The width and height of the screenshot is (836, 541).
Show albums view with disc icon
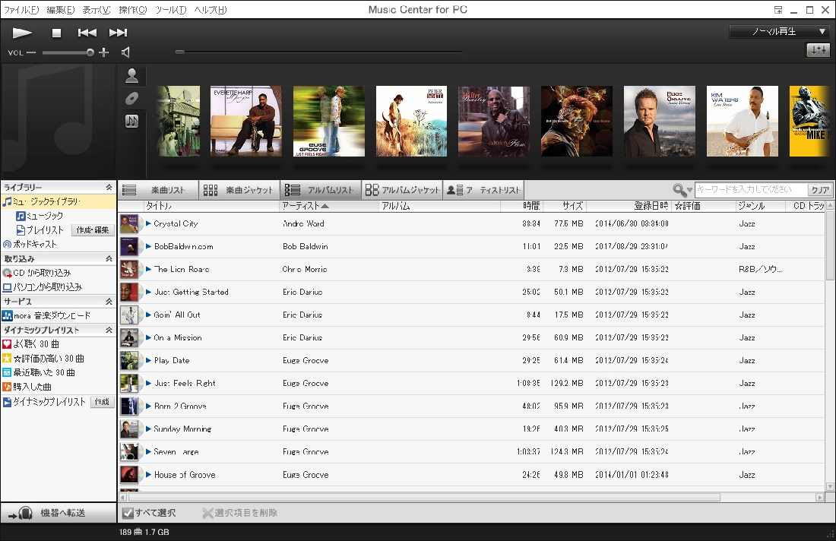tap(131, 99)
